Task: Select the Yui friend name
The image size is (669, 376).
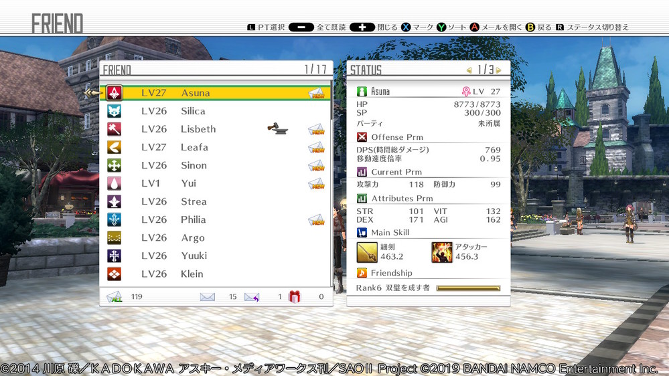Action: (x=189, y=183)
